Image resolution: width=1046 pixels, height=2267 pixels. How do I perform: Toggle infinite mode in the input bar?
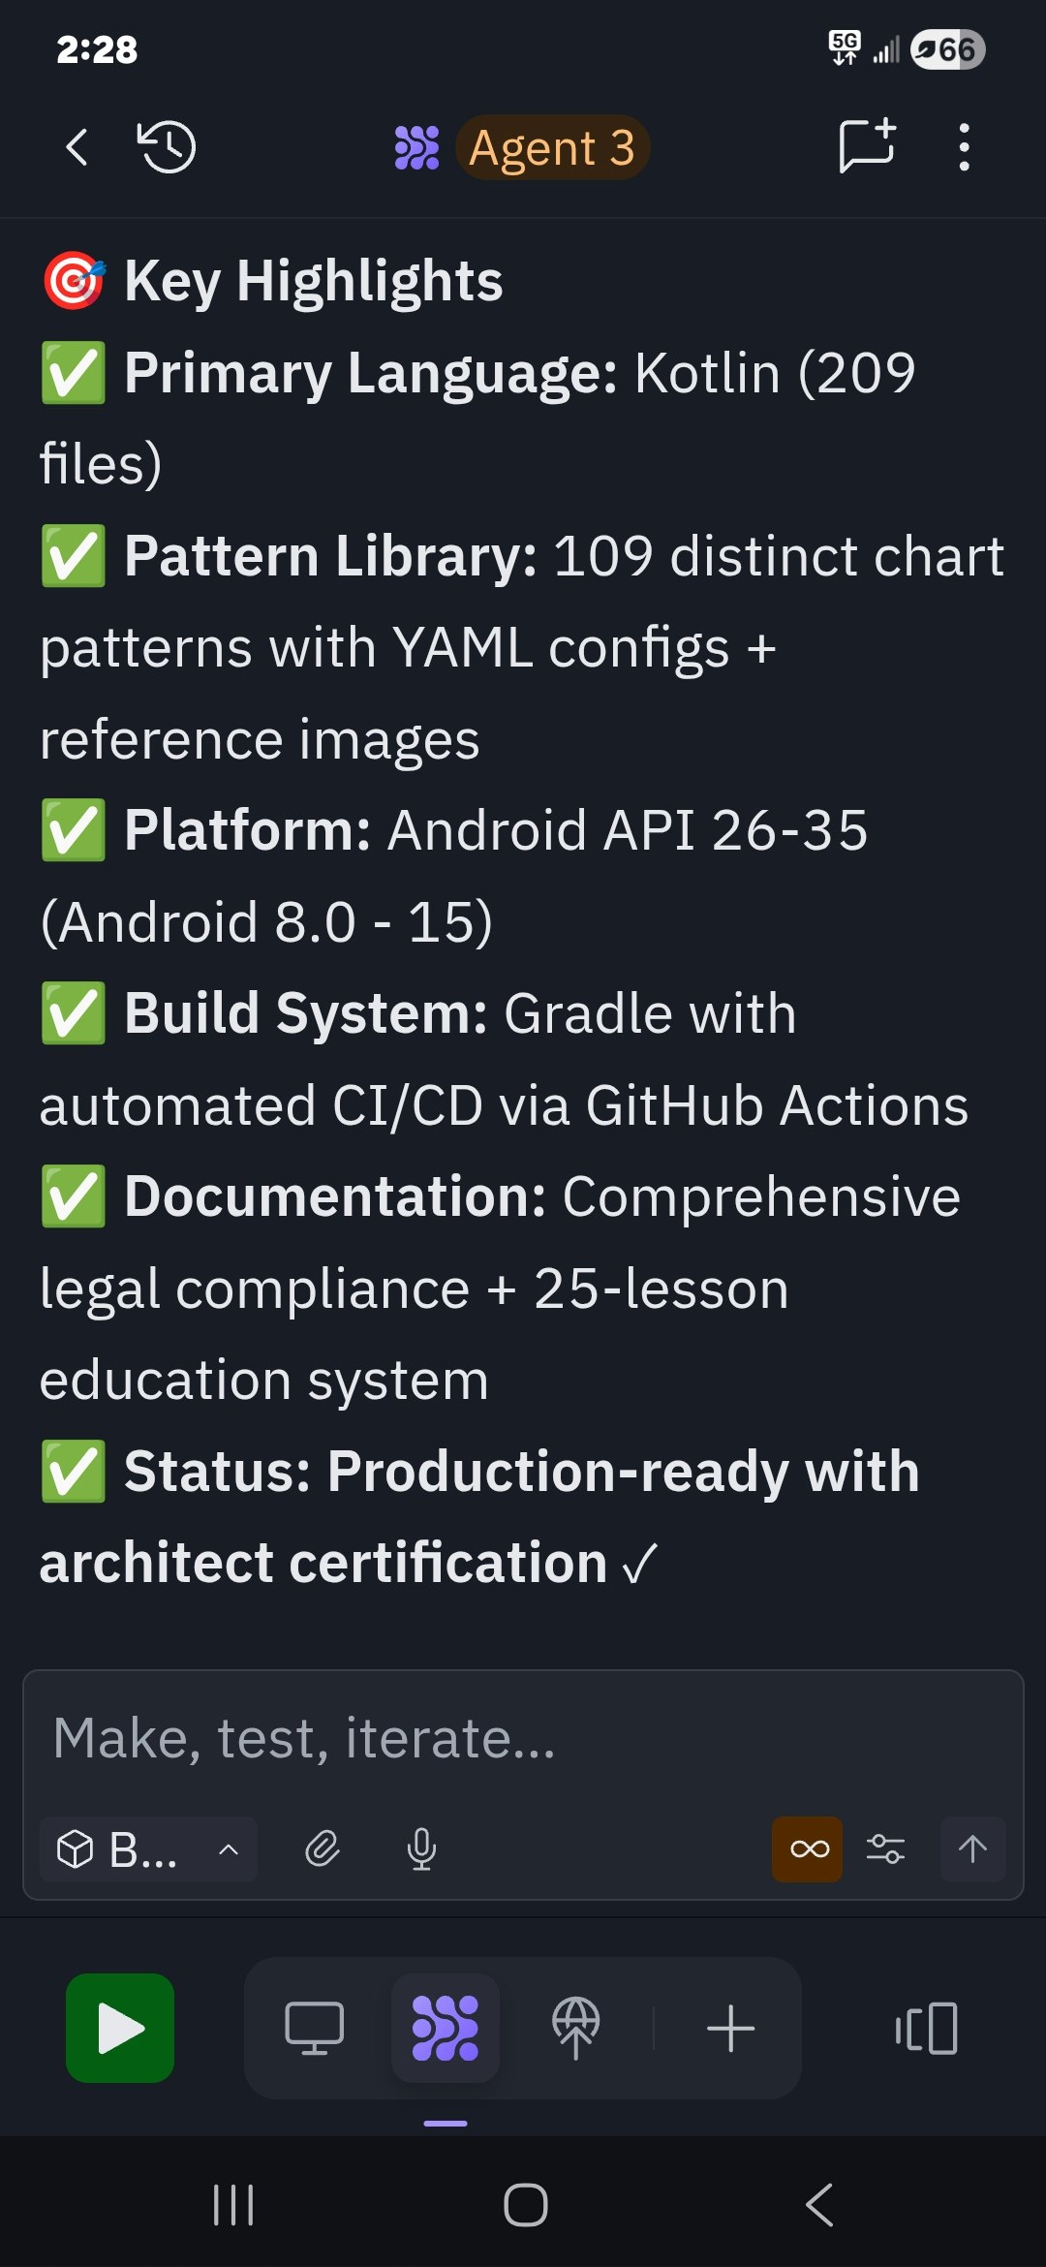[x=807, y=1848]
